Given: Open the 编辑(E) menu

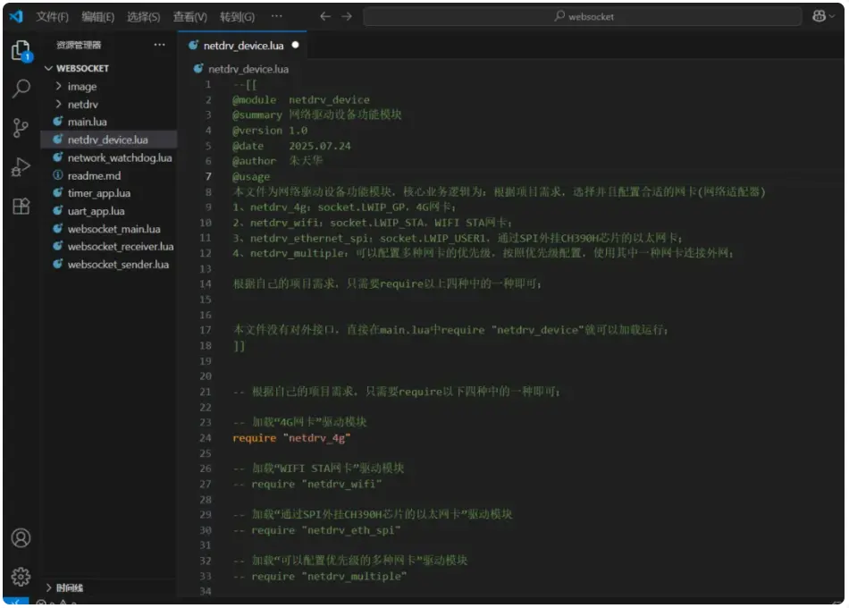Looking at the screenshot, I should (98, 17).
